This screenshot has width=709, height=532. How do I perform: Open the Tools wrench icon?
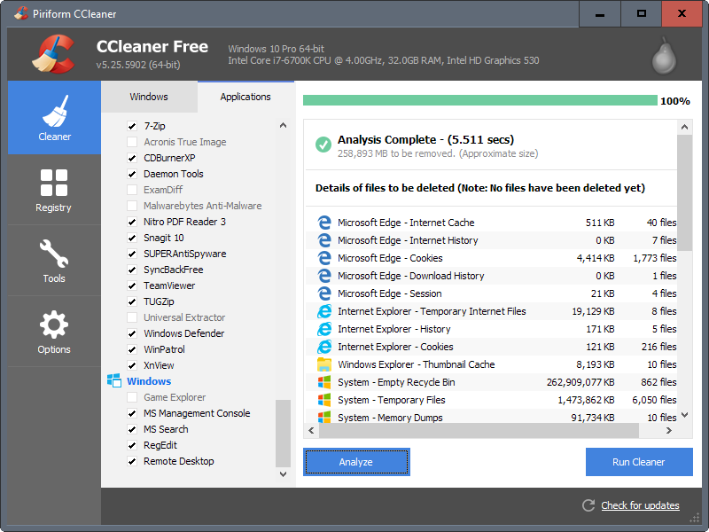[54, 254]
